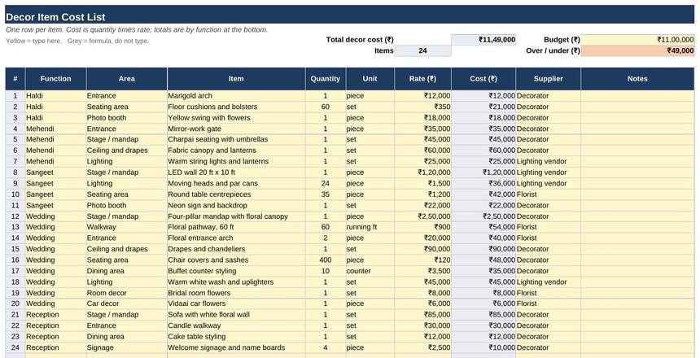Screen dimensions: 700x358
Task: Select the Signage area cell
Action: [x=127, y=347]
